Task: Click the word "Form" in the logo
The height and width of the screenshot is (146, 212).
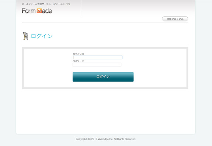Action: click(28, 11)
